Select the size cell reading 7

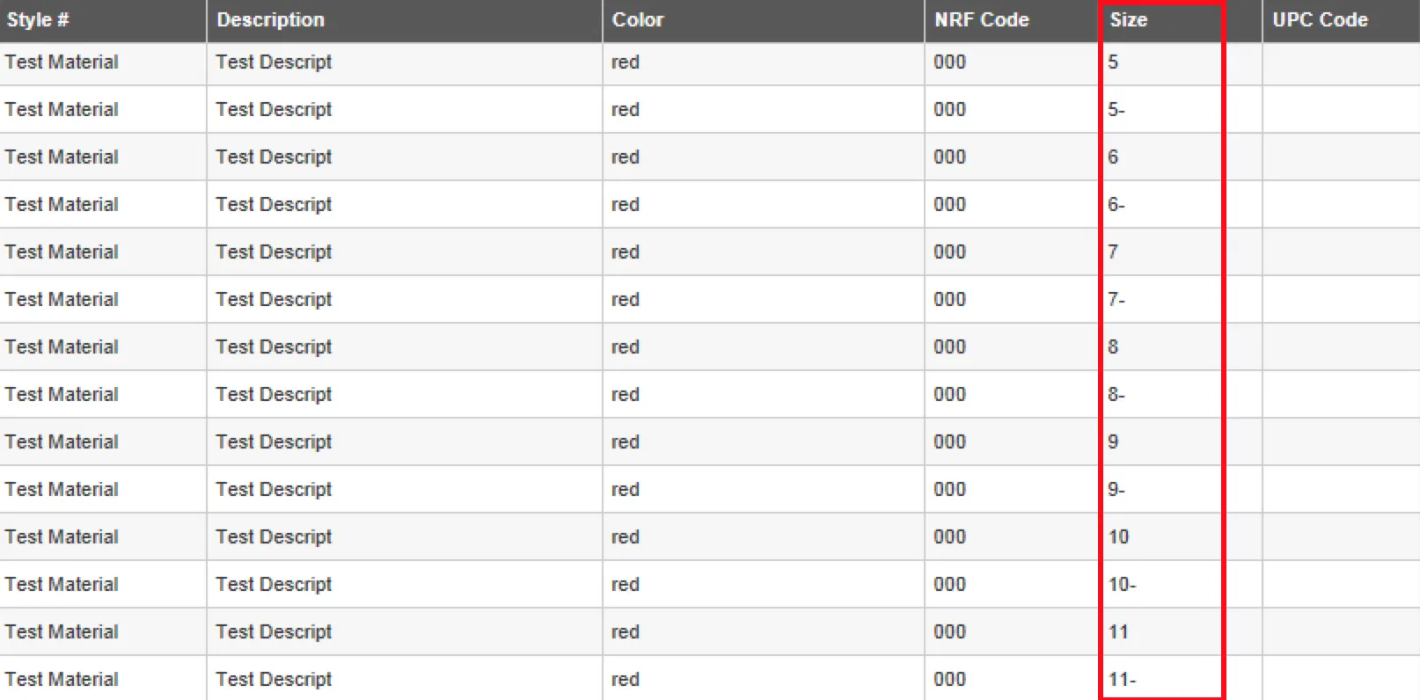pos(1114,252)
